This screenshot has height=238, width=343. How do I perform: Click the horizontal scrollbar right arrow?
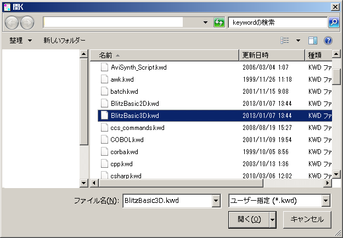coord(328,183)
